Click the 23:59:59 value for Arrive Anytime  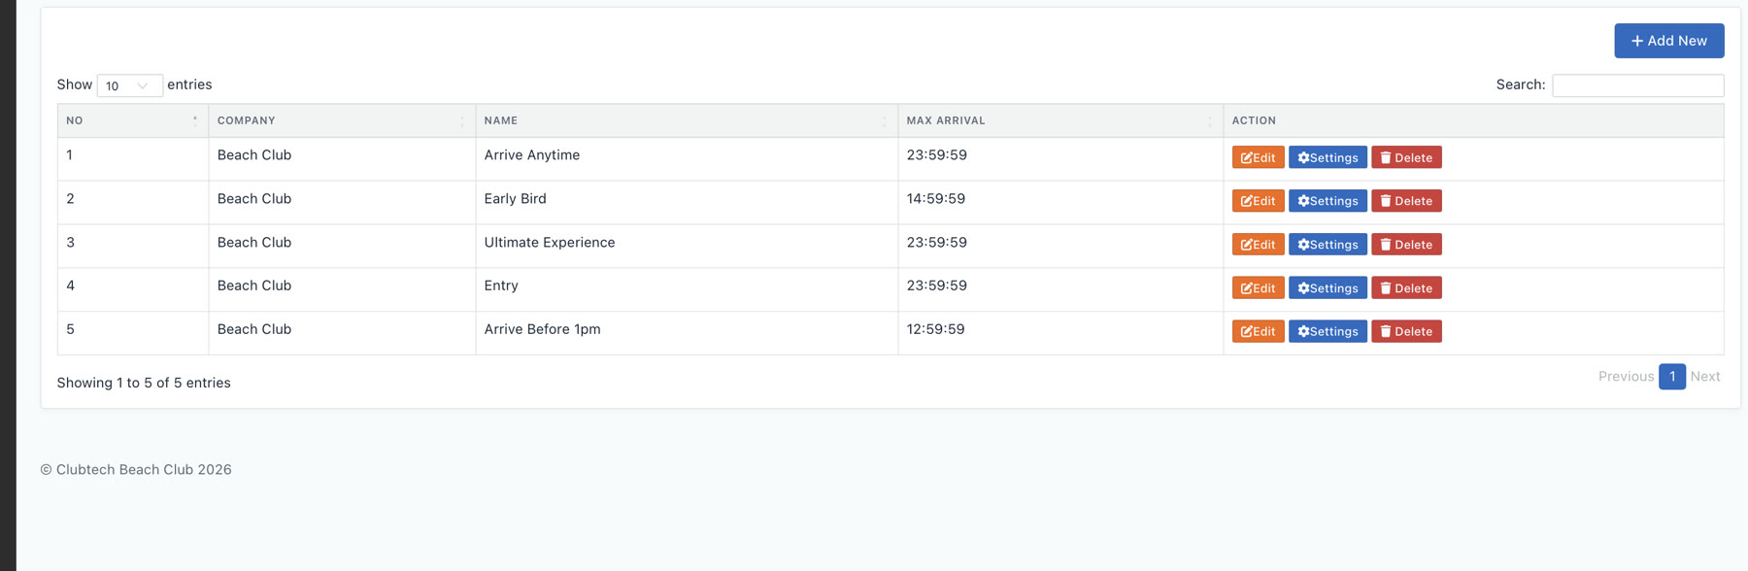point(936,155)
